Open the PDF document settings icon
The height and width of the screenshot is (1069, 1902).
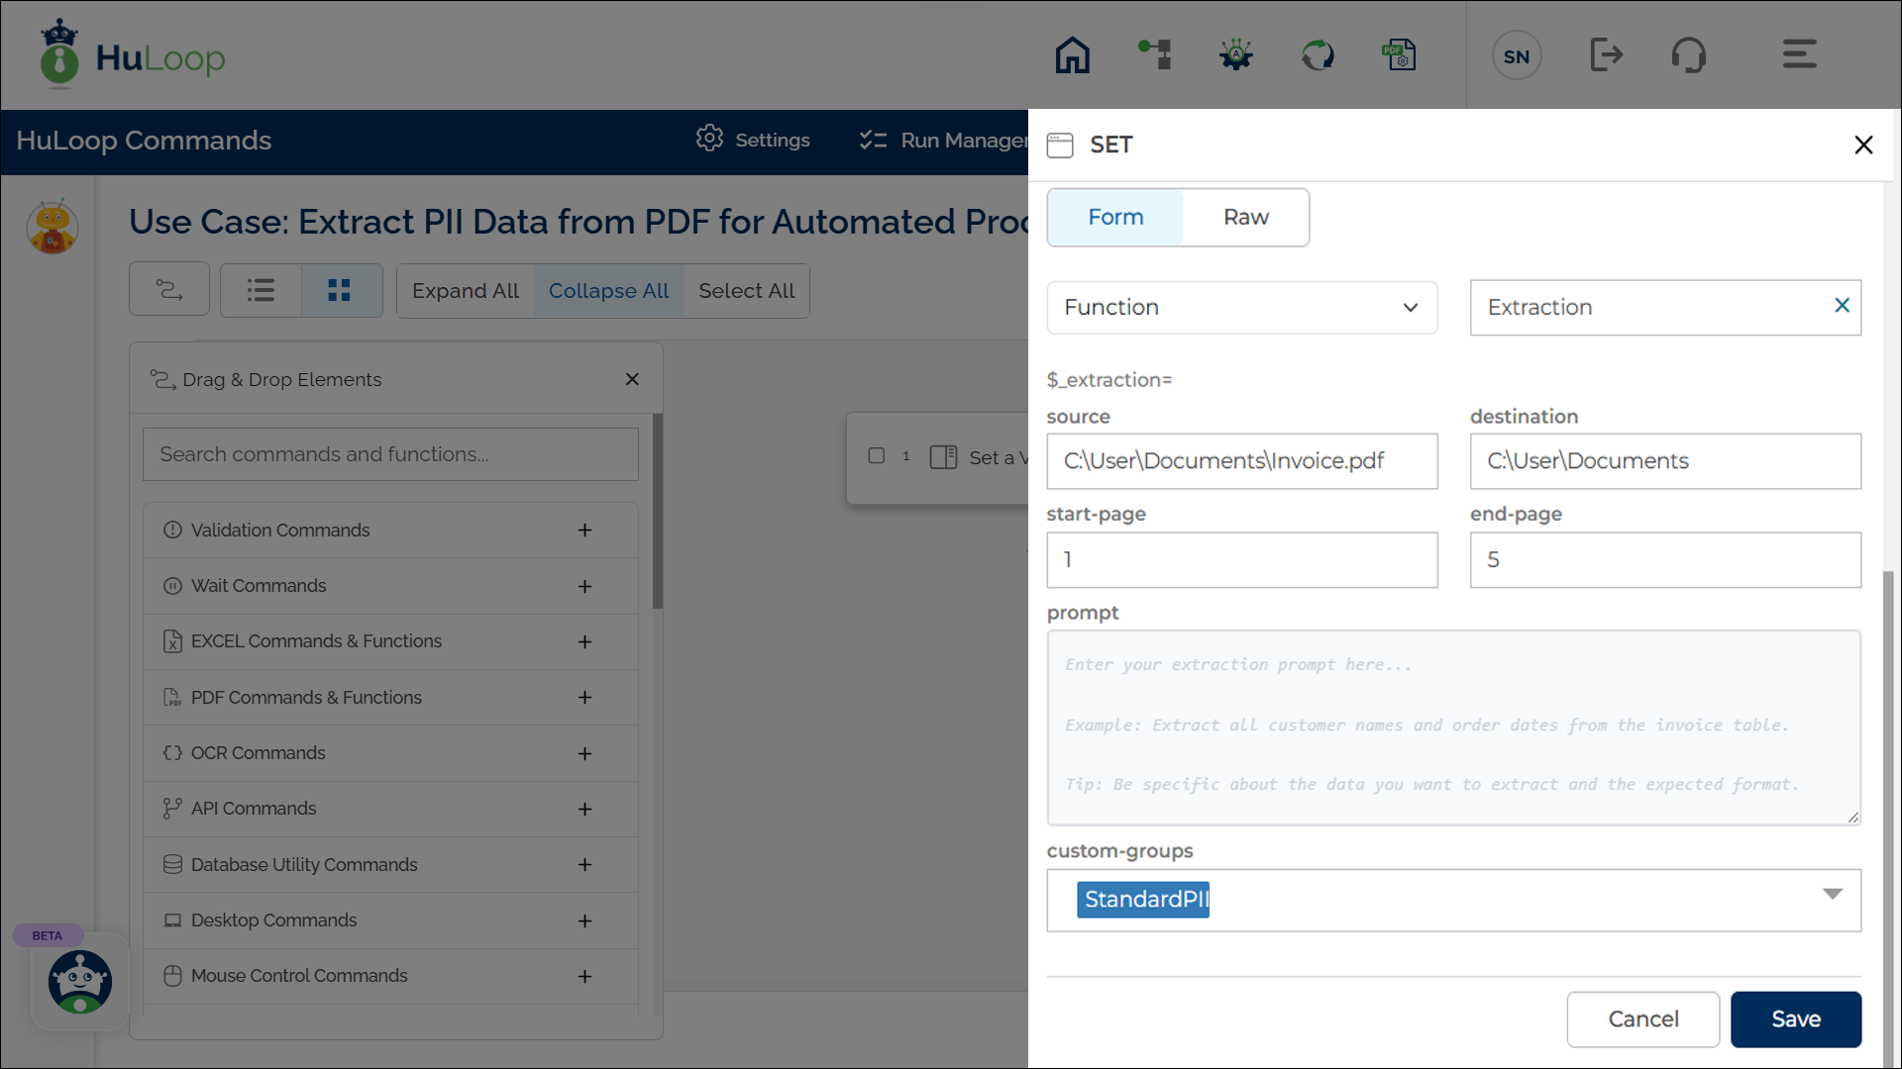1399,55
